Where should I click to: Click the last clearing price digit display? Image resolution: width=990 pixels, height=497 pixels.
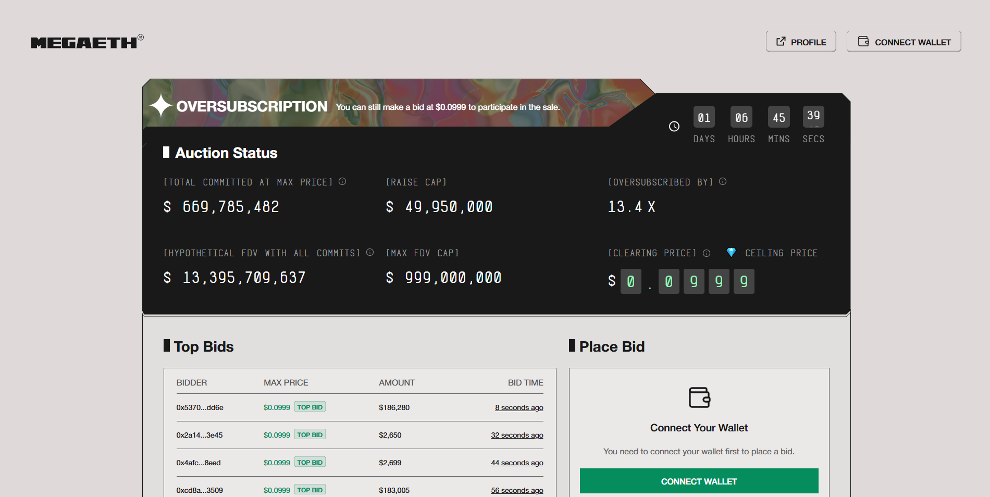pyautogui.click(x=744, y=281)
